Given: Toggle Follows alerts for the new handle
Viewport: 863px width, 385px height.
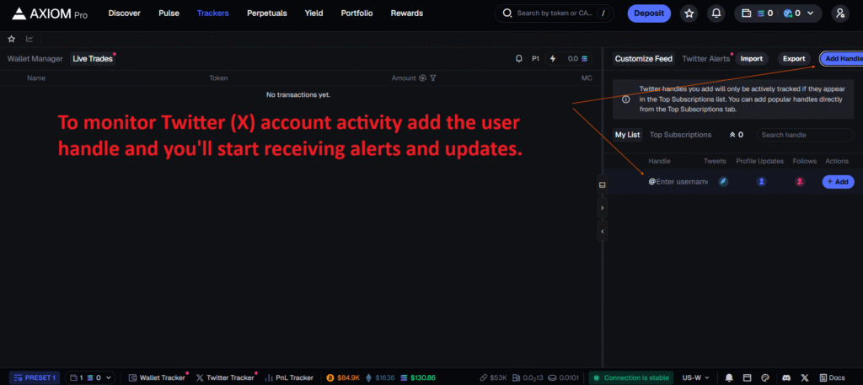Looking at the screenshot, I should (800, 181).
